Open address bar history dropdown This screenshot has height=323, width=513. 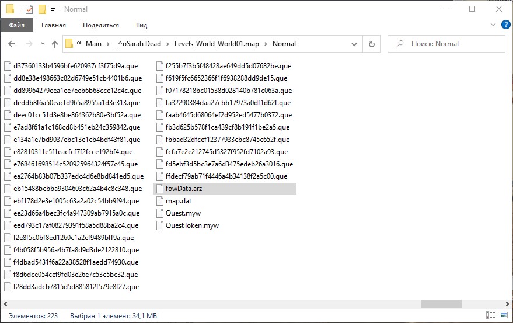(x=355, y=44)
